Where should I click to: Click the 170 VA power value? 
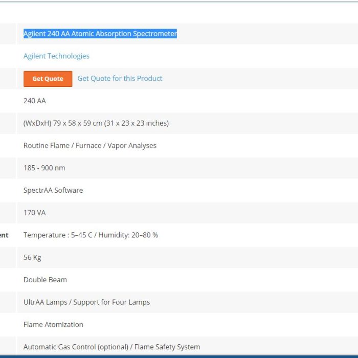click(x=35, y=213)
